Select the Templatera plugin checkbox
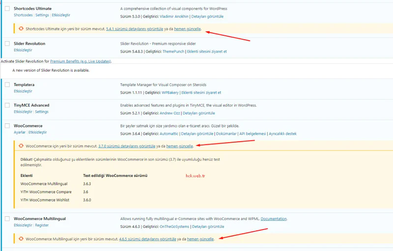 [7, 84]
